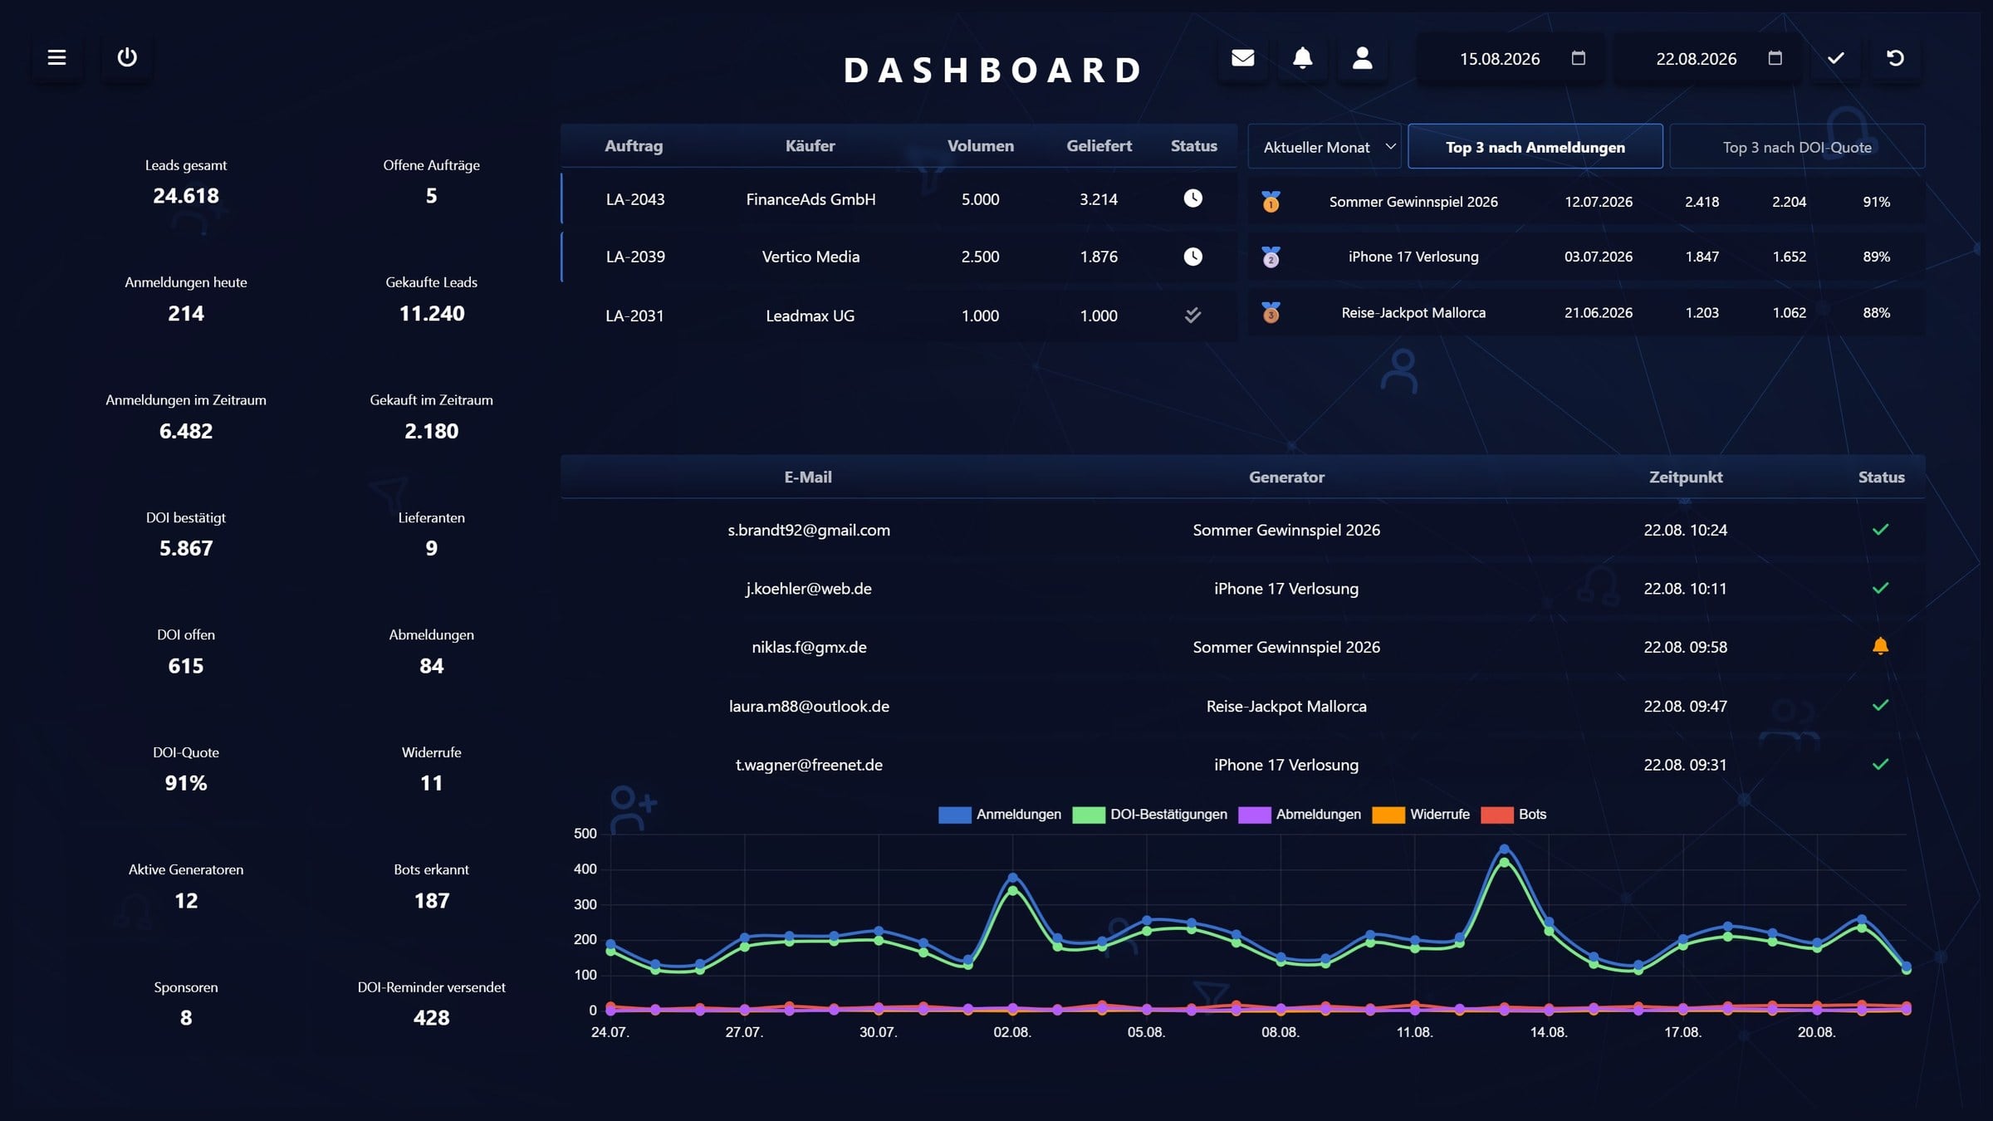
Task: Confirm date range with checkmark button
Action: (1836, 57)
